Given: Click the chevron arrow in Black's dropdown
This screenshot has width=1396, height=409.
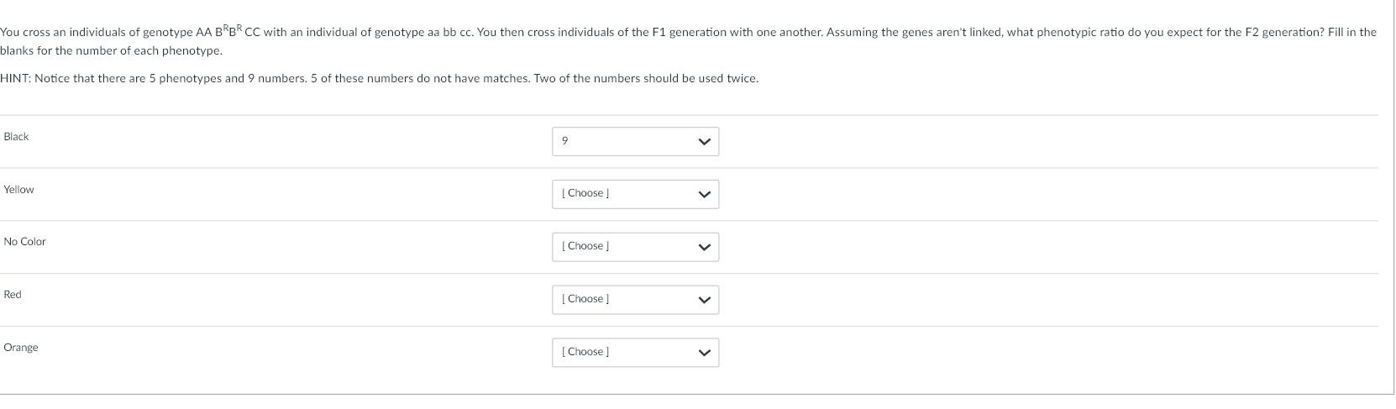Looking at the screenshot, I should (x=704, y=141).
